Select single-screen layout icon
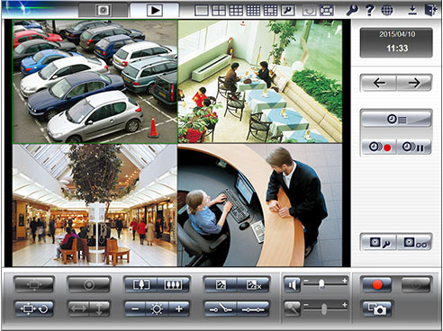This screenshot has height=331, width=443. coord(202,11)
